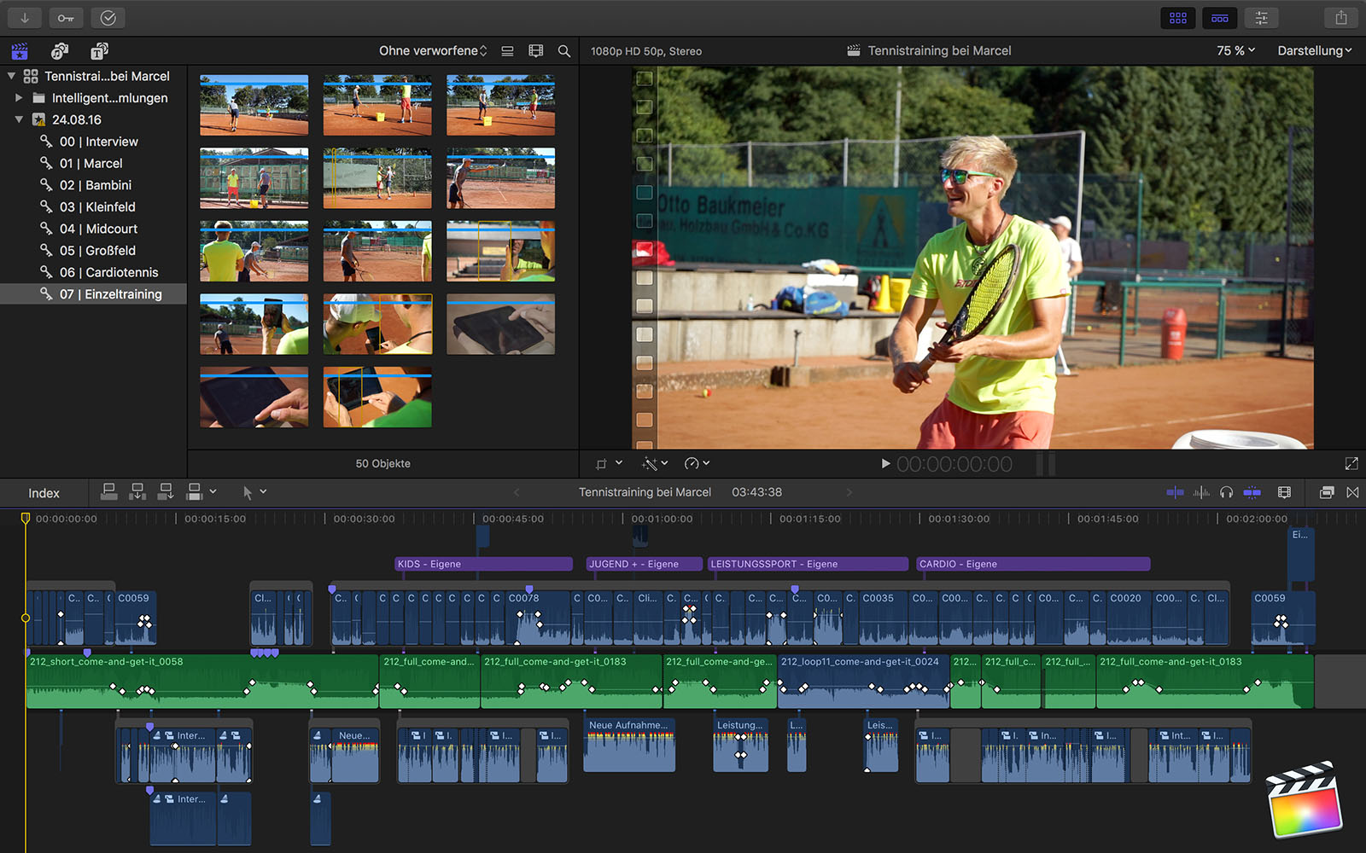Open the 75 % zoom dropdown

click(1235, 51)
